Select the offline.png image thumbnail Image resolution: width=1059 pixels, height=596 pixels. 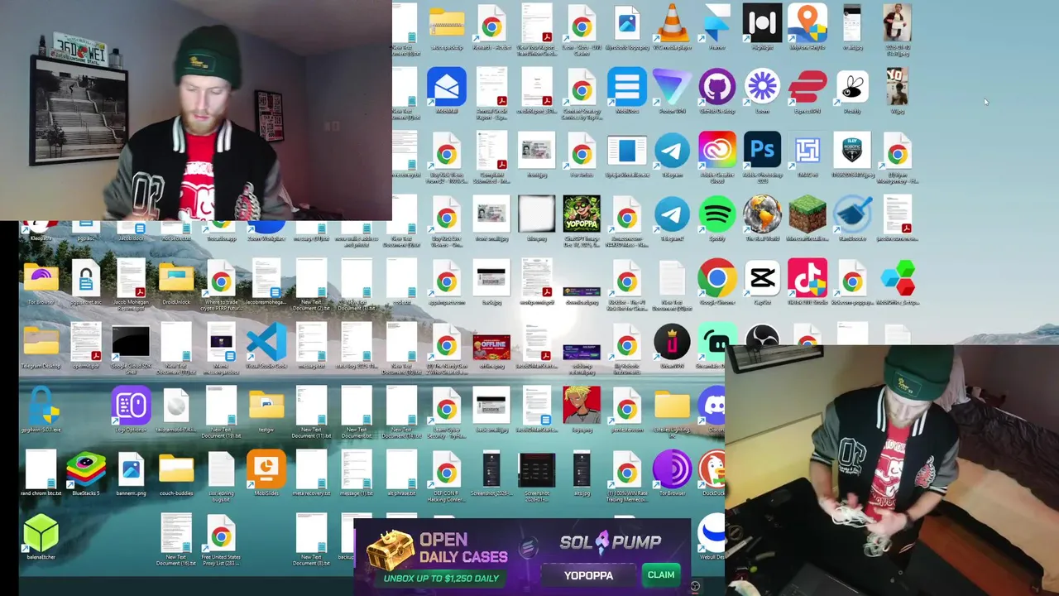click(x=491, y=346)
